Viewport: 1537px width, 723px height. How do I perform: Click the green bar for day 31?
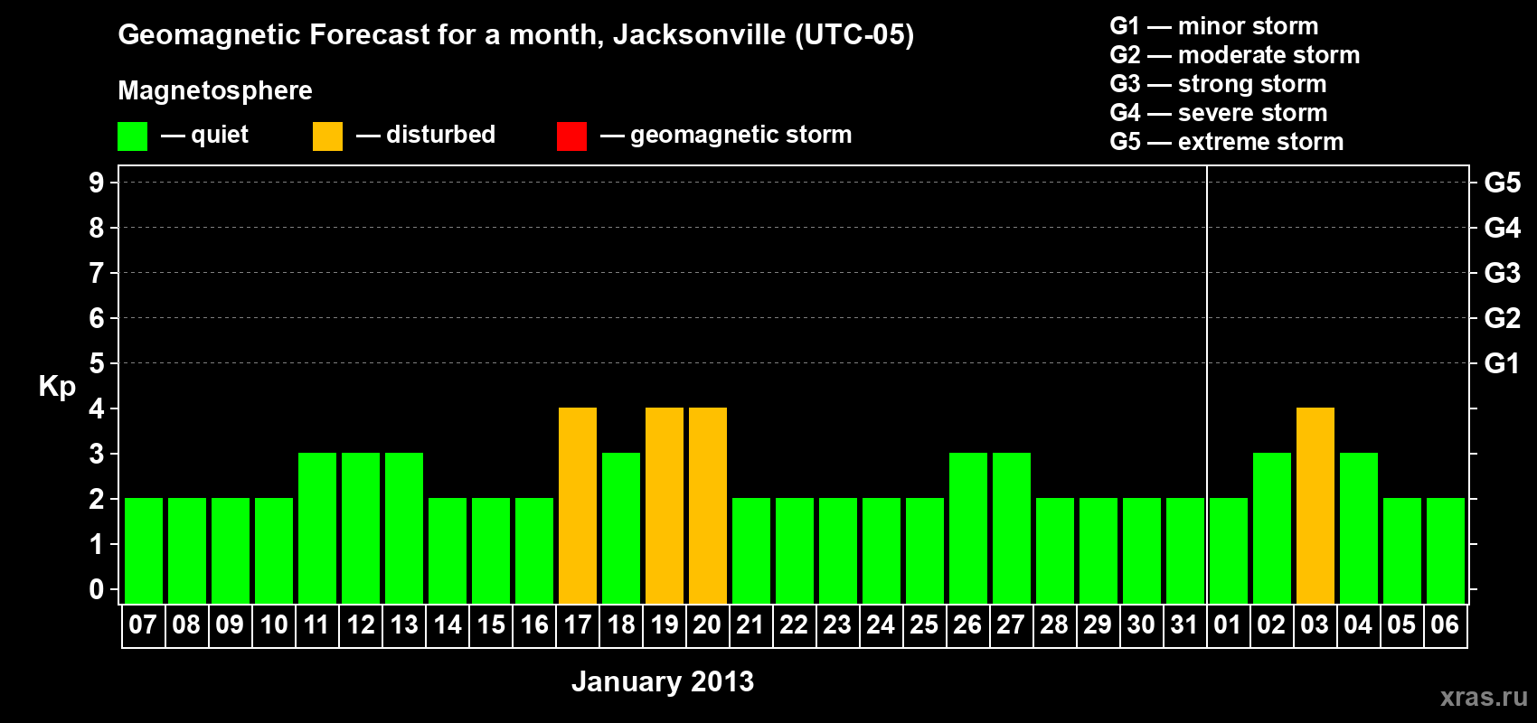click(x=1185, y=550)
